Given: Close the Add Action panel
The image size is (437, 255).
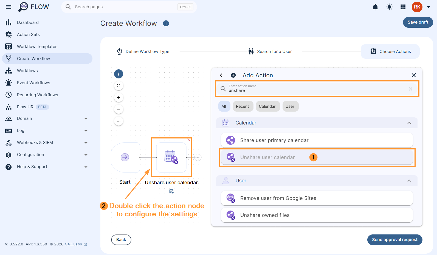Looking at the screenshot, I should [x=414, y=75].
